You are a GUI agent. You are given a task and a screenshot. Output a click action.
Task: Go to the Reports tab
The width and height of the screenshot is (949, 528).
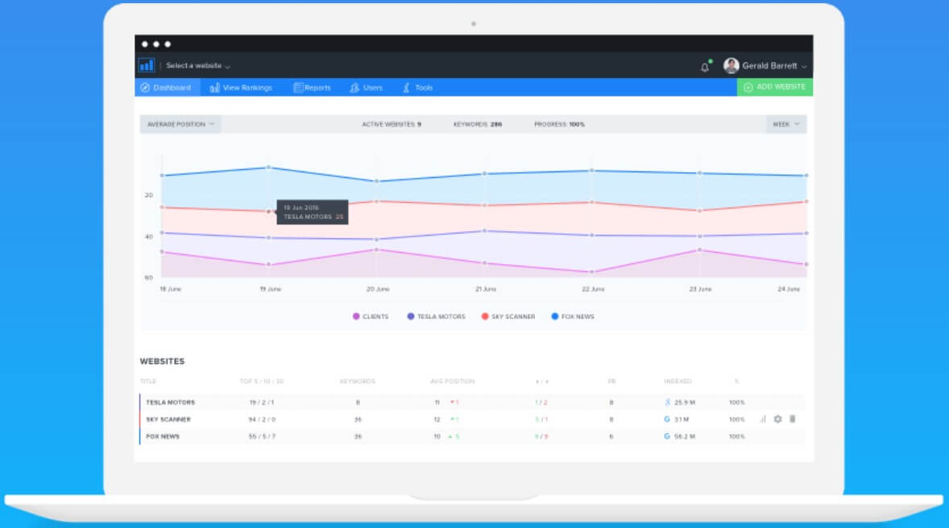tap(312, 88)
